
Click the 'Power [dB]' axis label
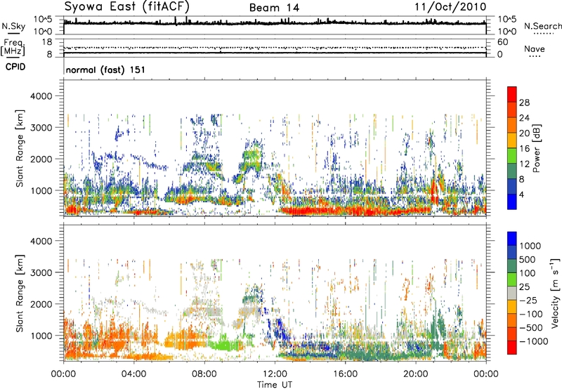[x=537, y=148]
